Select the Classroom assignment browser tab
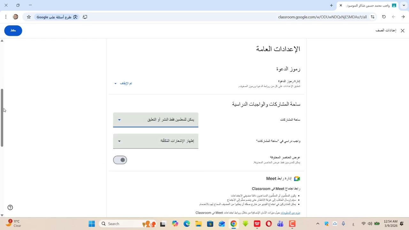Viewport: 409px width, 230px height. click(x=367, y=5)
